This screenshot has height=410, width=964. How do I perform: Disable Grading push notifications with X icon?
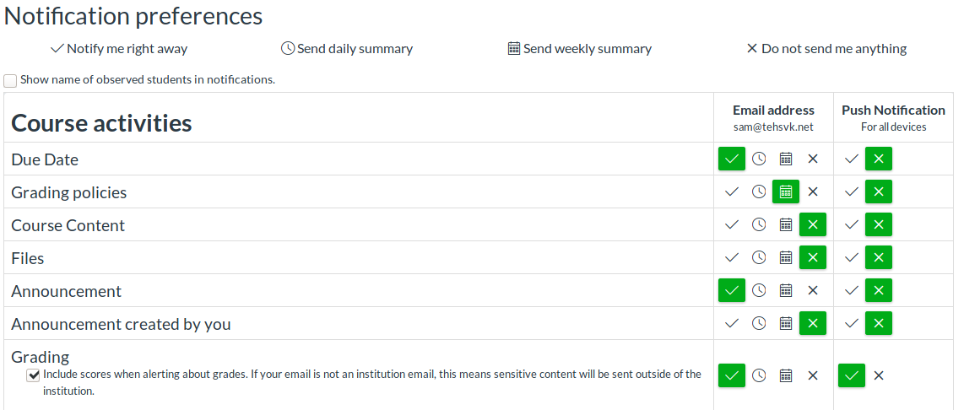(879, 375)
